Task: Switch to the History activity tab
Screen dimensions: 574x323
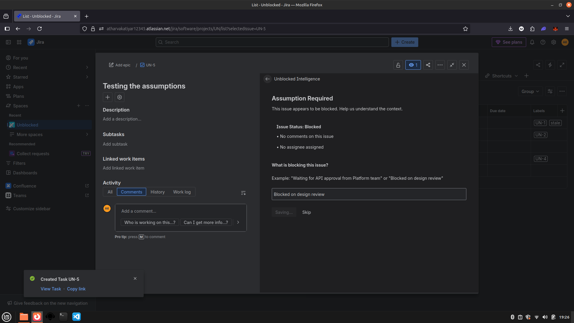Action: tap(158, 192)
